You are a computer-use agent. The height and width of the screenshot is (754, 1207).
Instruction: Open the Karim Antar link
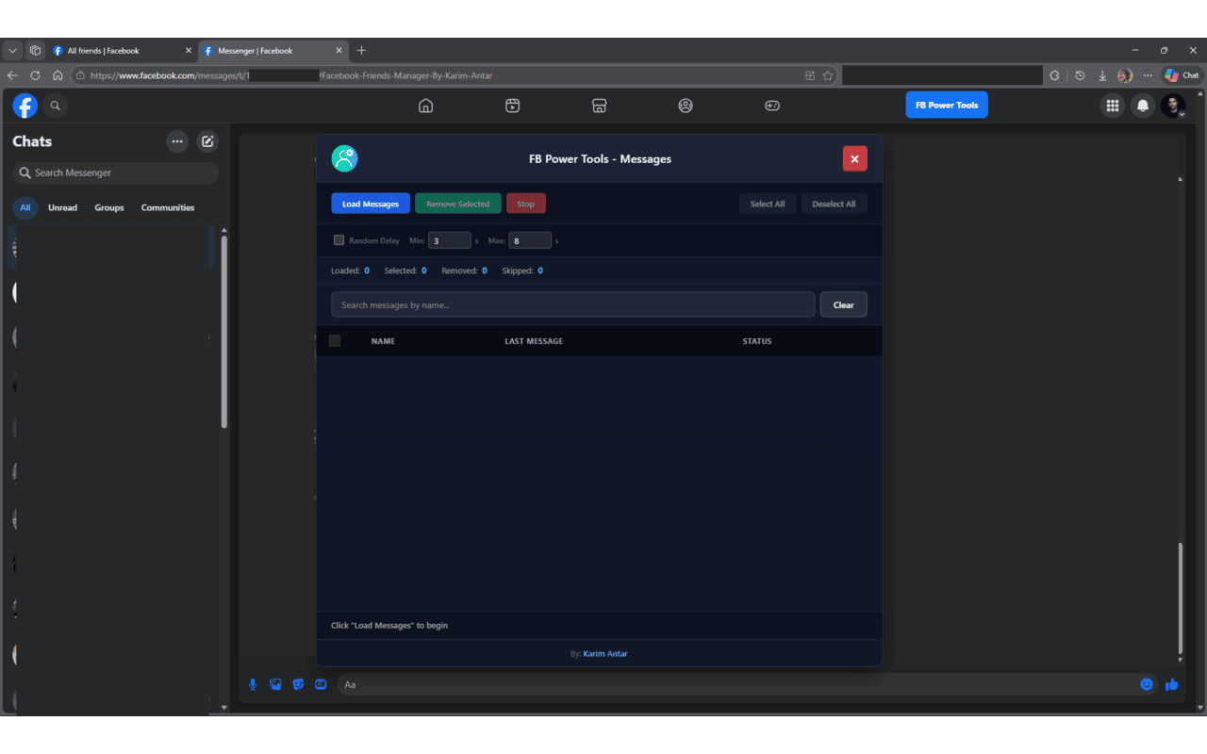point(605,653)
